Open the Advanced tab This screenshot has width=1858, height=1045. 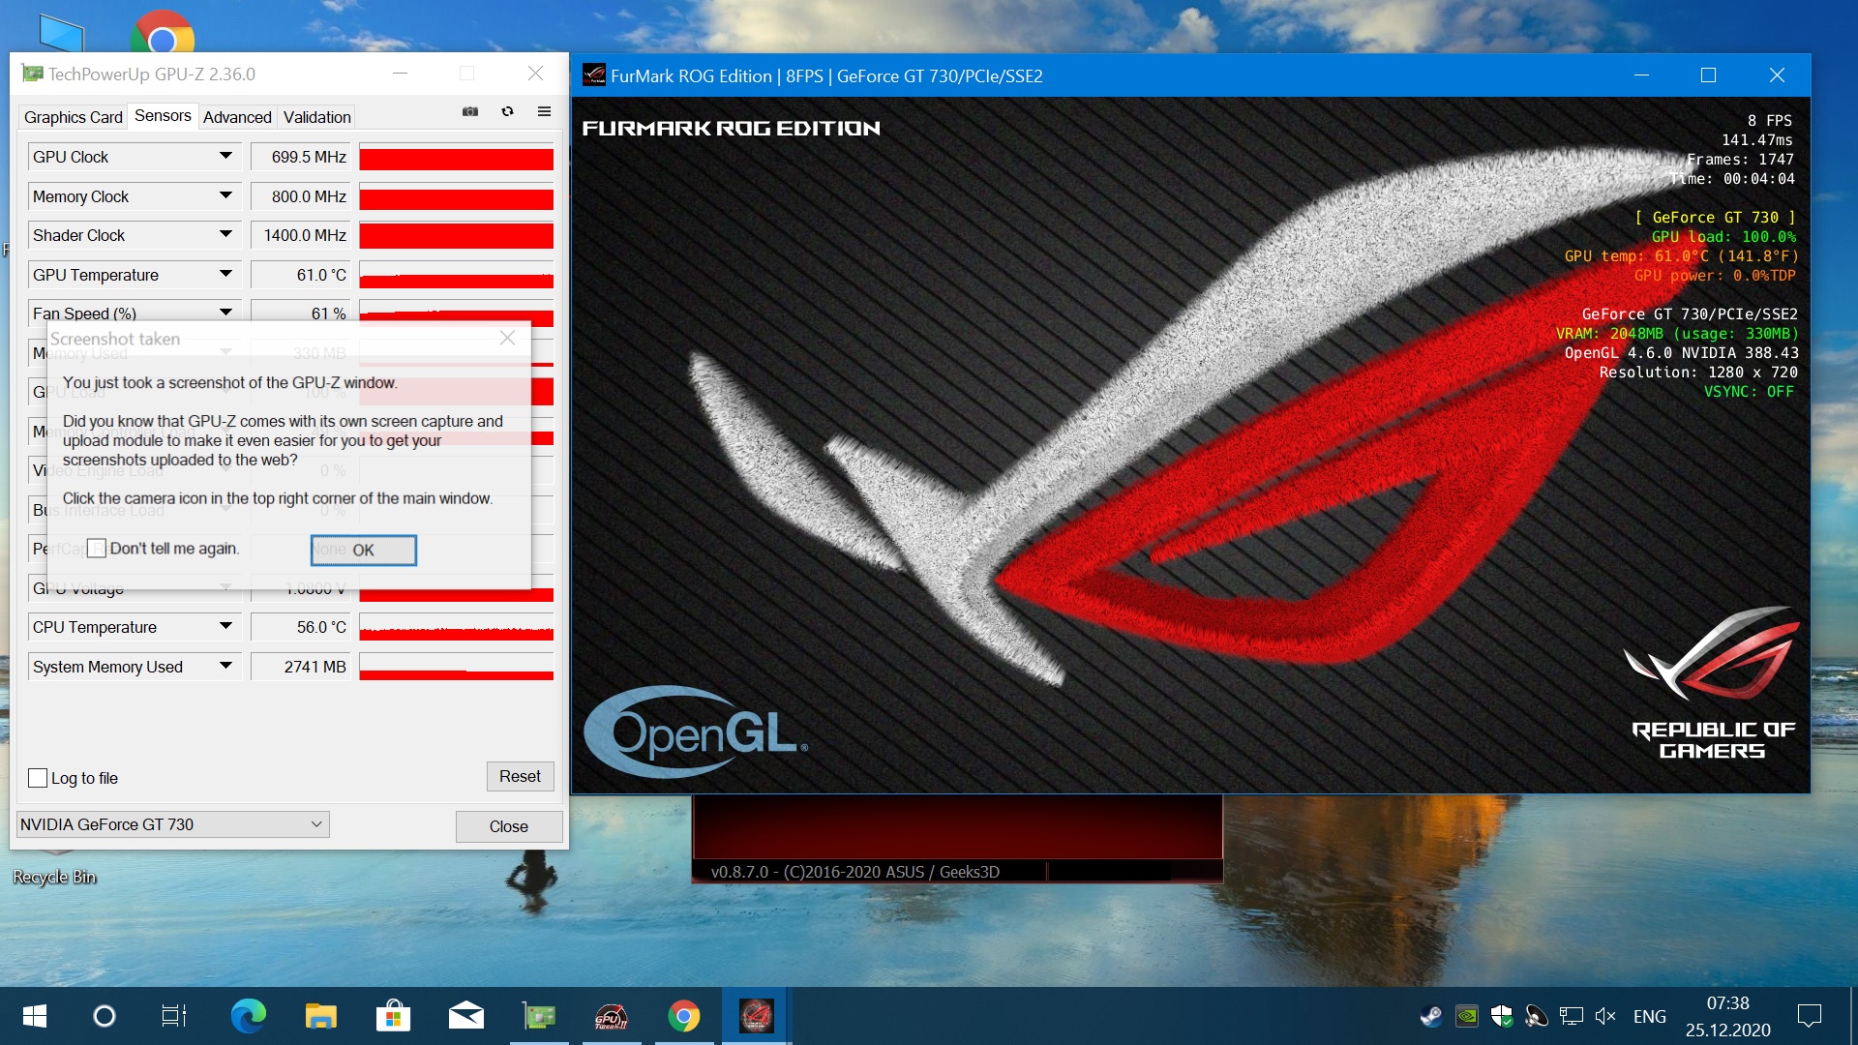click(x=237, y=117)
